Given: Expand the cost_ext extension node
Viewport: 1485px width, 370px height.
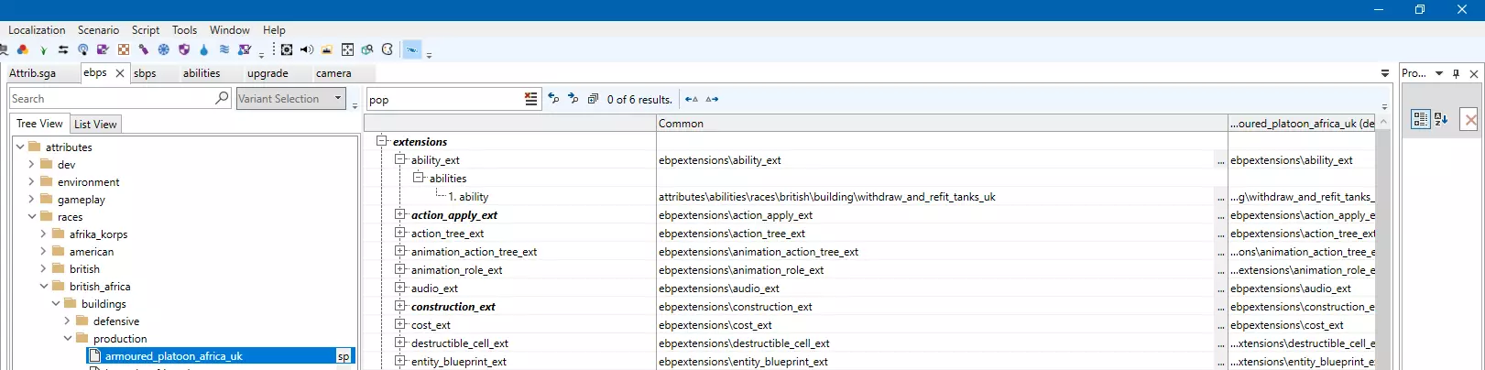Looking at the screenshot, I should (x=400, y=324).
